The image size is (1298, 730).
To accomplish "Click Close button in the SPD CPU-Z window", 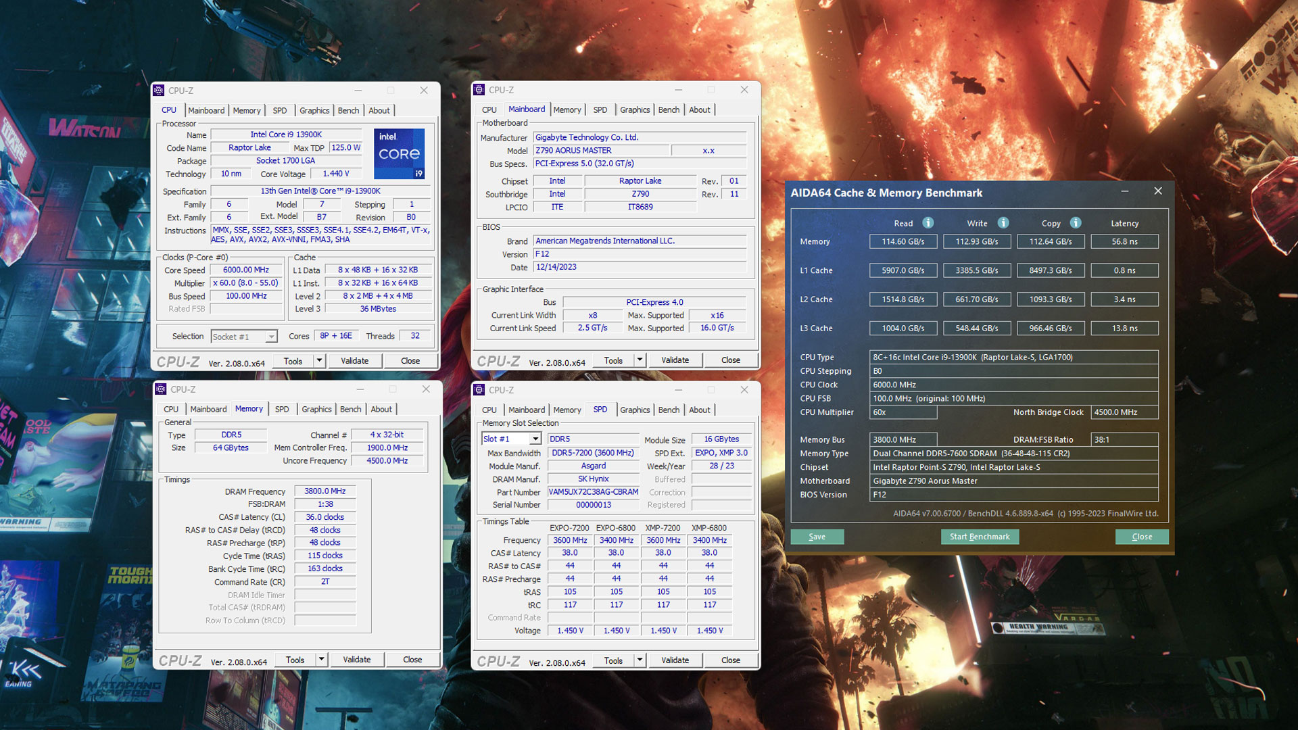I will point(731,660).
